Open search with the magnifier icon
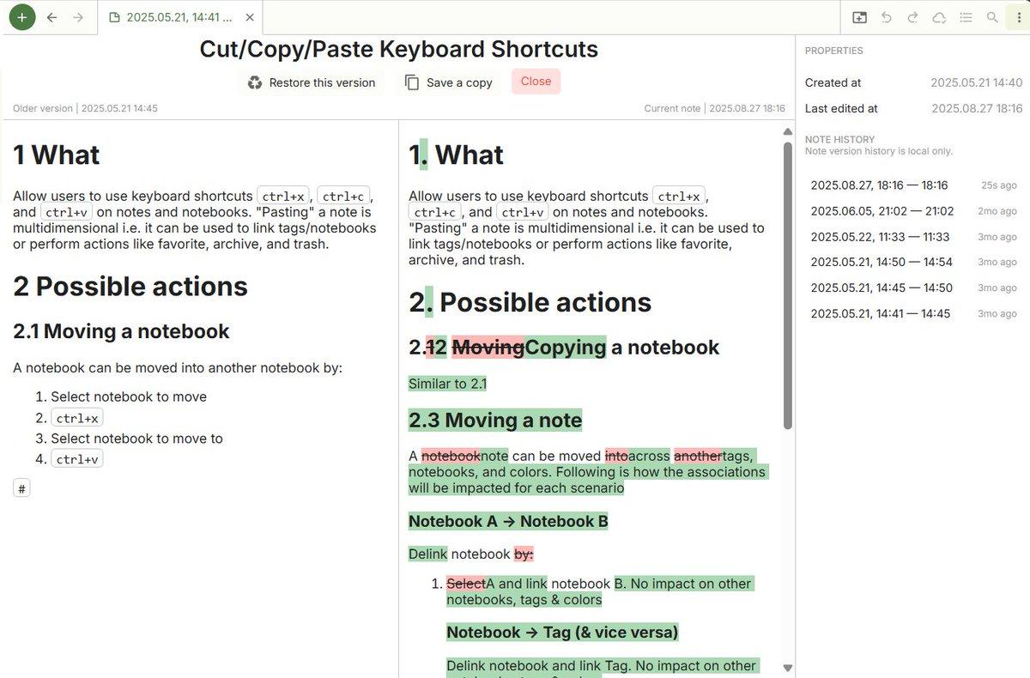1030x678 pixels. tap(992, 17)
